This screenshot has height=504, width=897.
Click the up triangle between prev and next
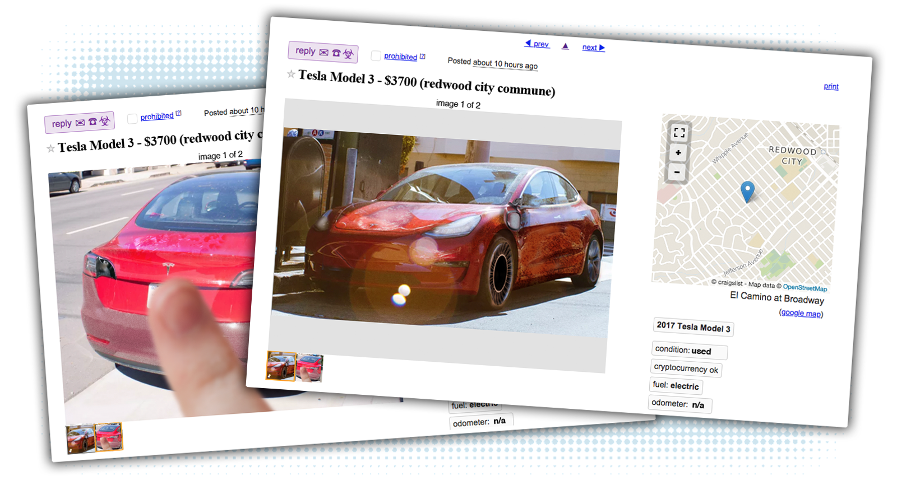tap(565, 46)
